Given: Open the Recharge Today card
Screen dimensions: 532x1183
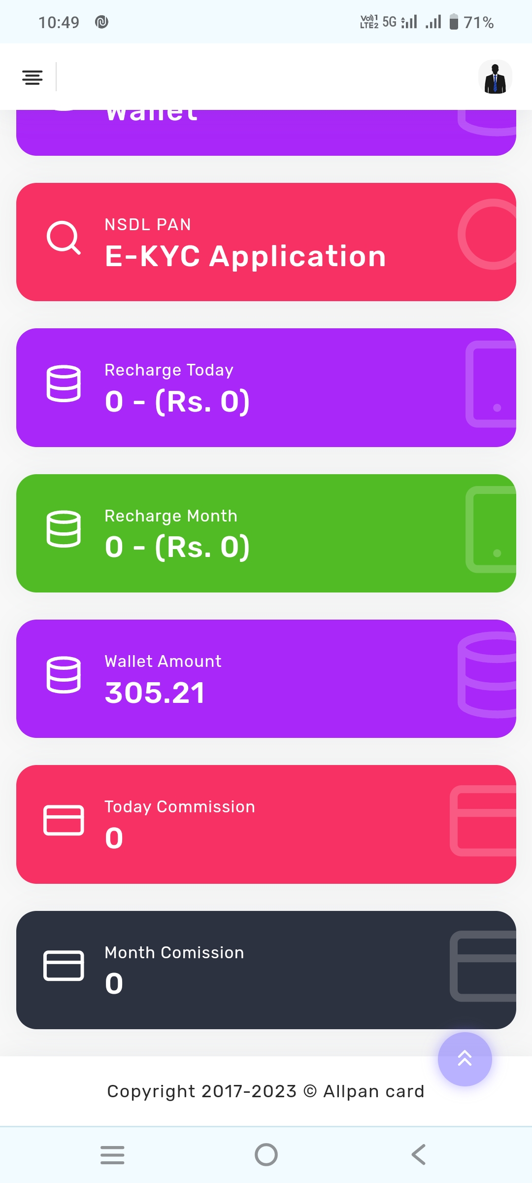Looking at the screenshot, I should pyautogui.click(x=266, y=387).
